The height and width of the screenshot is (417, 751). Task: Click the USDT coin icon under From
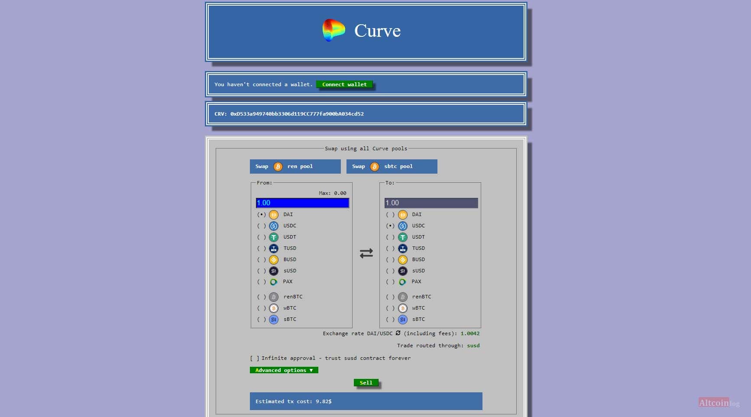(x=274, y=237)
